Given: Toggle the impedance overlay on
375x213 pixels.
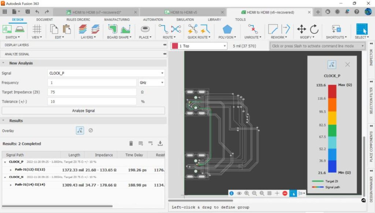Looking at the screenshot, I should point(80,130).
